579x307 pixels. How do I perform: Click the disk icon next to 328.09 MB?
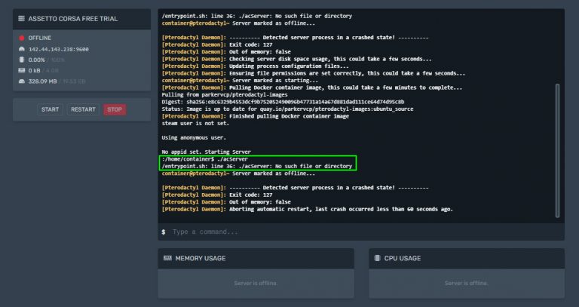[x=21, y=80]
